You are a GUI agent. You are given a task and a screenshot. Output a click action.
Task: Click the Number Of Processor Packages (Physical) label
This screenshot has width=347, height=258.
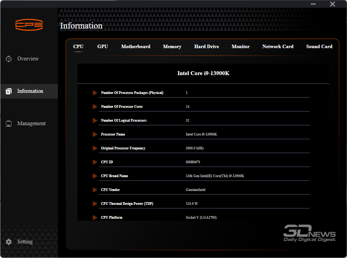click(132, 93)
